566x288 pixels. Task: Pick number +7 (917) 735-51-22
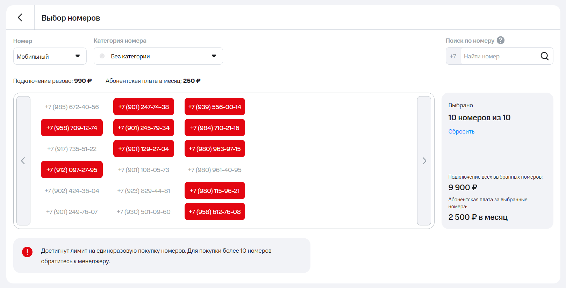(72, 149)
